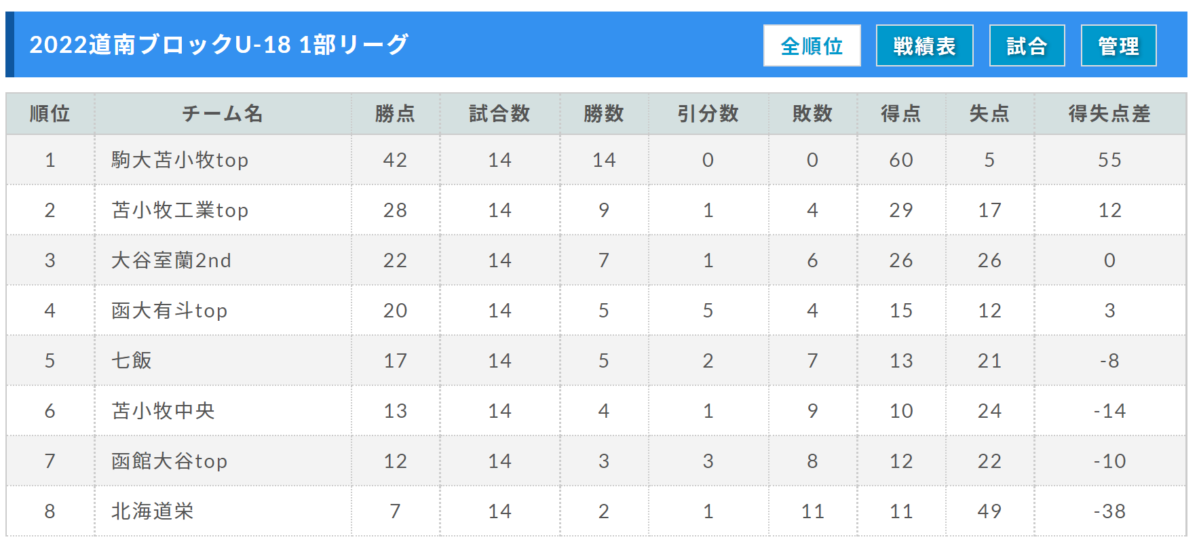Select team 北海道栄

[x=153, y=511]
